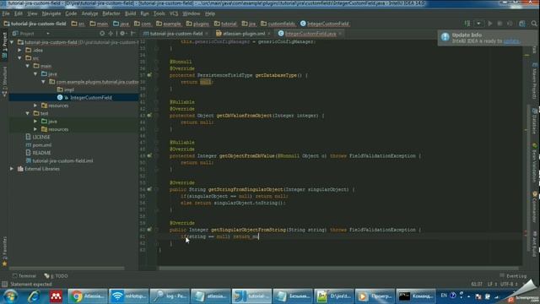The width and height of the screenshot is (540, 304).
Task: Toggle Maven Projects side panel
Action: [x=534, y=81]
